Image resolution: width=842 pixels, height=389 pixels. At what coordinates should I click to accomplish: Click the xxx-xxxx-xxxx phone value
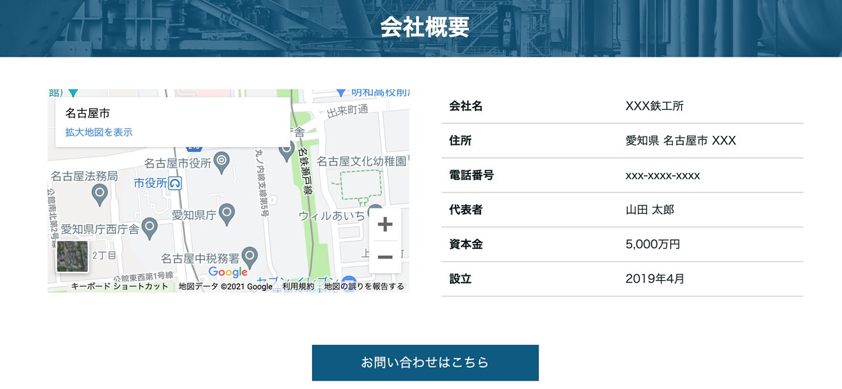pos(663,175)
